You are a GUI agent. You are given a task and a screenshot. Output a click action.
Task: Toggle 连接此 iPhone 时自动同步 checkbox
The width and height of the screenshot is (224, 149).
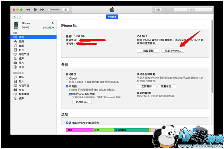(67, 123)
